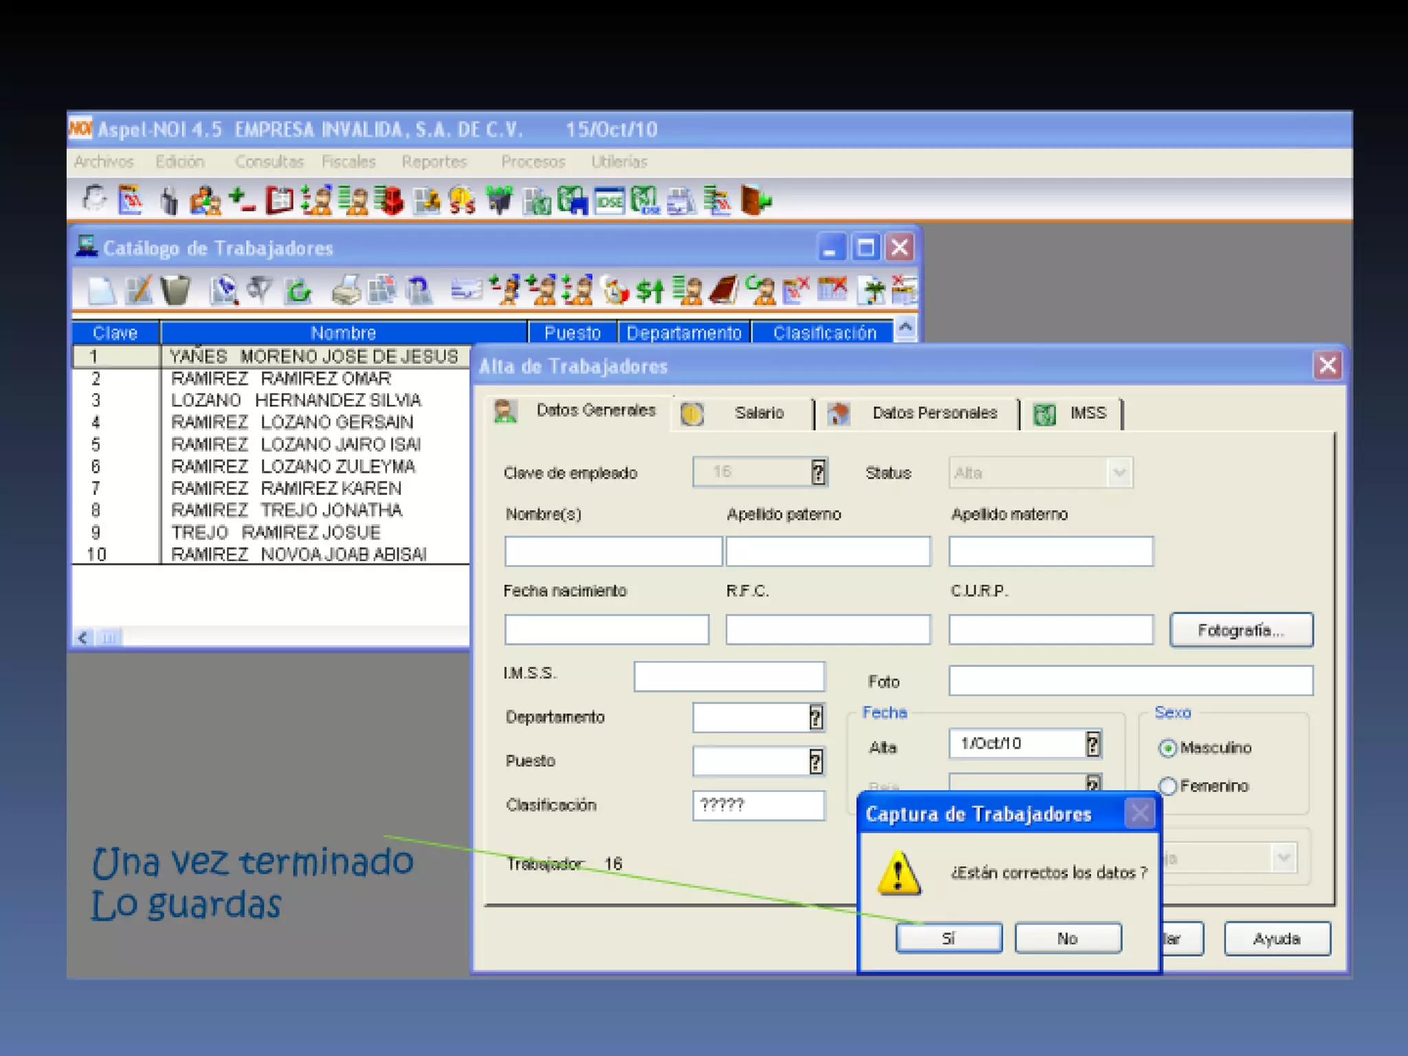Confirm data with the Sí button
Image resolution: width=1408 pixels, height=1056 pixels.
tap(949, 938)
